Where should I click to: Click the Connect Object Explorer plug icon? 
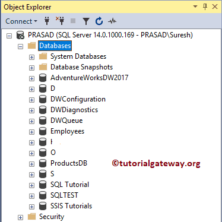coord(47,21)
